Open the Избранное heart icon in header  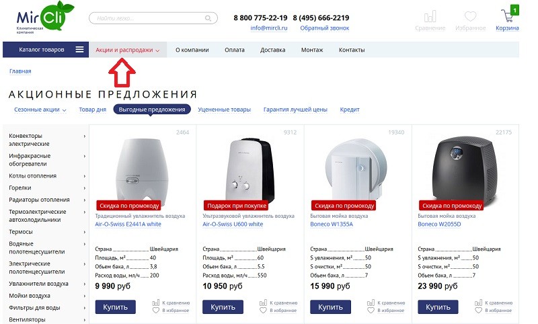(470, 16)
